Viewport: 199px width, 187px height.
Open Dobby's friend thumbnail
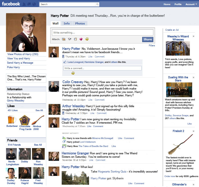(x=25, y=154)
